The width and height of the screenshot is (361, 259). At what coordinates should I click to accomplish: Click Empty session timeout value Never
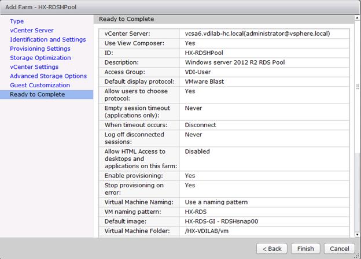[x=193, y=108]
